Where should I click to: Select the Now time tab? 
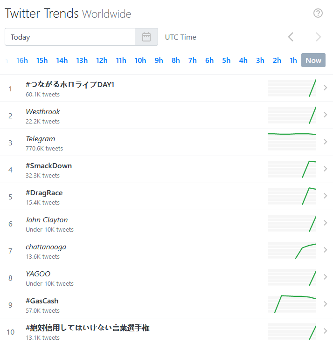click(313, 60)
